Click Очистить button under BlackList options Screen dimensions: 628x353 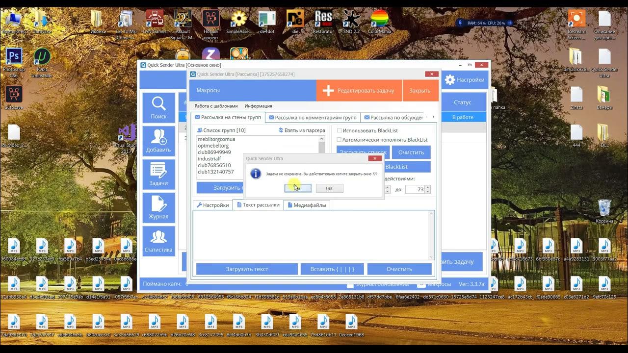point(411,152)
